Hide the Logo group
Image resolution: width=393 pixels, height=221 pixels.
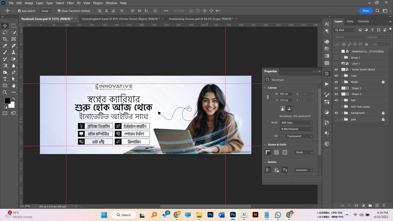point(336,76)
